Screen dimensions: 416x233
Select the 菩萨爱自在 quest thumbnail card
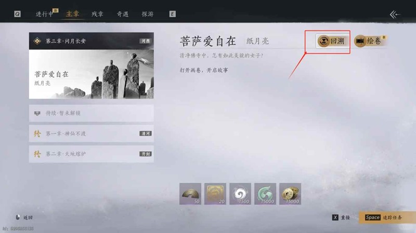coord(92,74)
